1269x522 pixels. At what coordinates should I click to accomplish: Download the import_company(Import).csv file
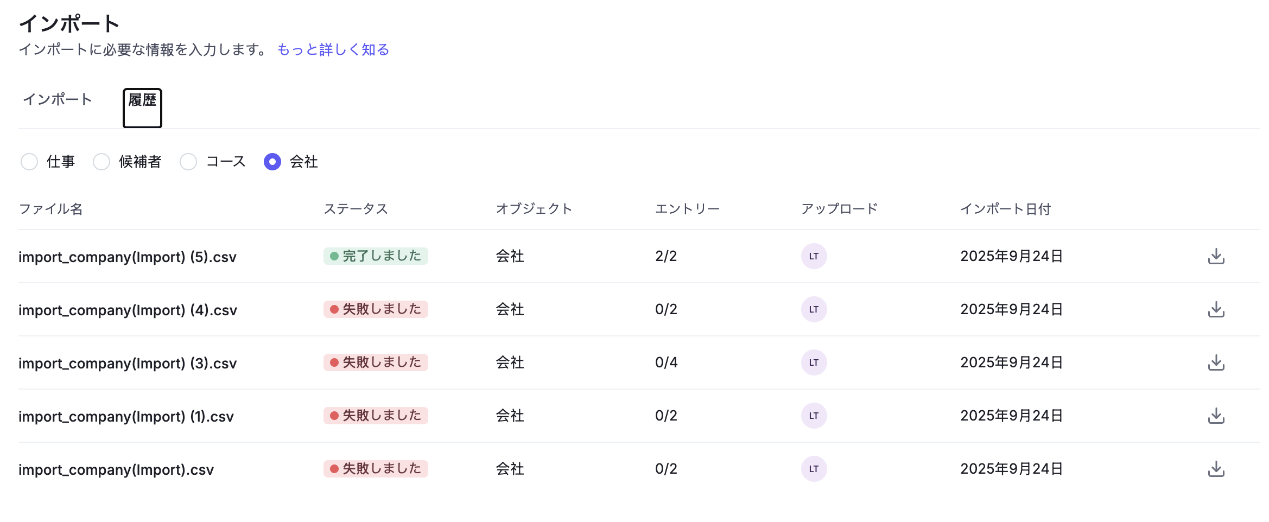pos(1216,469)
